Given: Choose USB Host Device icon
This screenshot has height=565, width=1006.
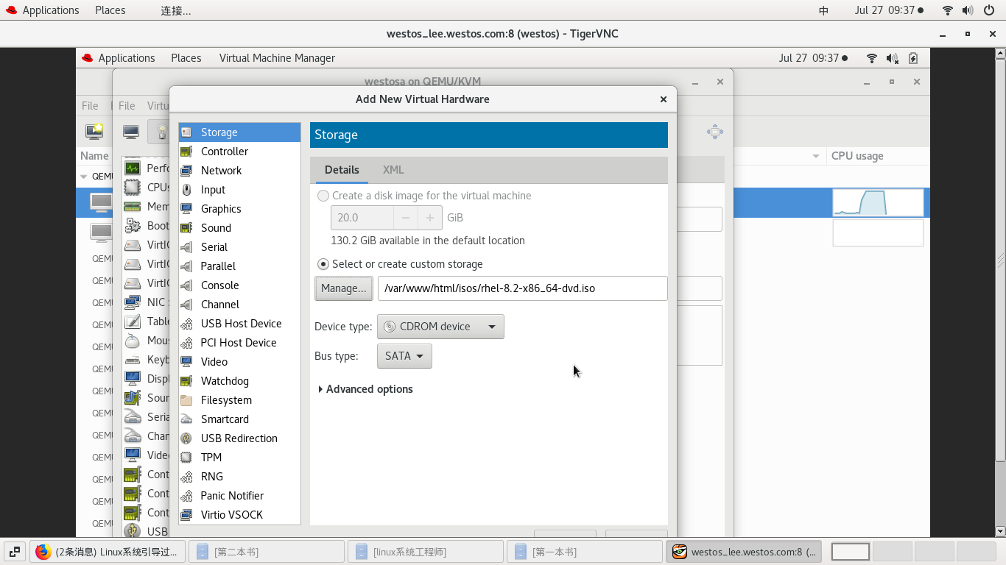Looking at the screenshot, I should click(x=186, y=324).
